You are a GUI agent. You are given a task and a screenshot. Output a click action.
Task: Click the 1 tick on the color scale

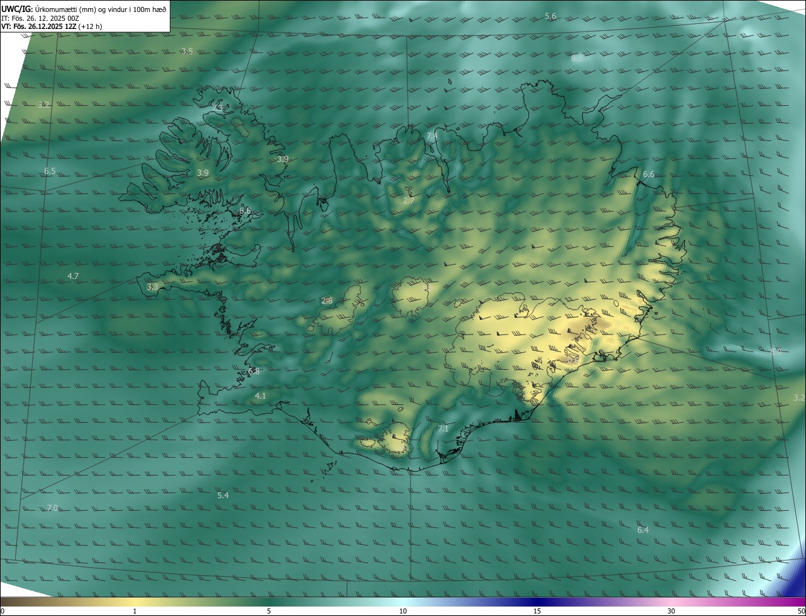[x=135, y=611]
